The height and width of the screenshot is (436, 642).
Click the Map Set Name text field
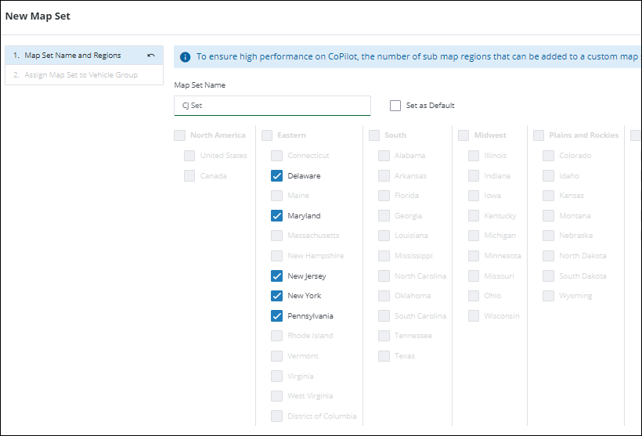click(272, 106)
